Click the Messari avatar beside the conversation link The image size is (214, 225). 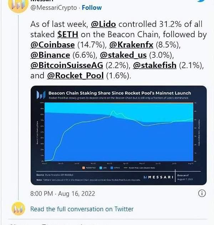pyautogui.click(x=18, y=209)
